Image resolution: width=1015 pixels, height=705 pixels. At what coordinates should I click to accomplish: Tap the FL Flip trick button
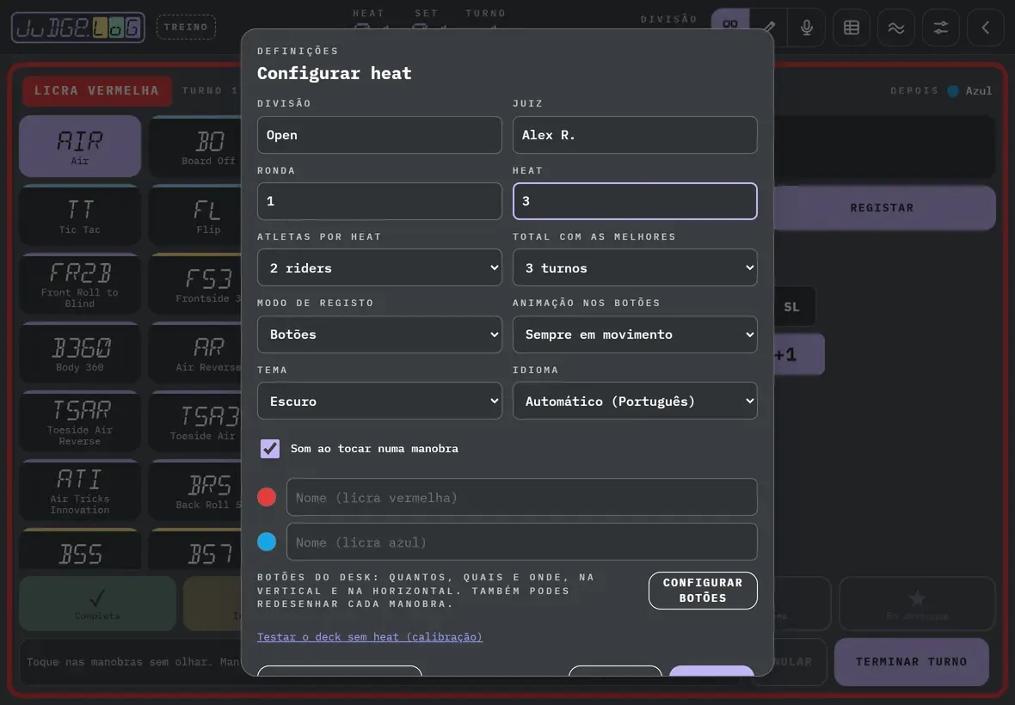(195, 216)
